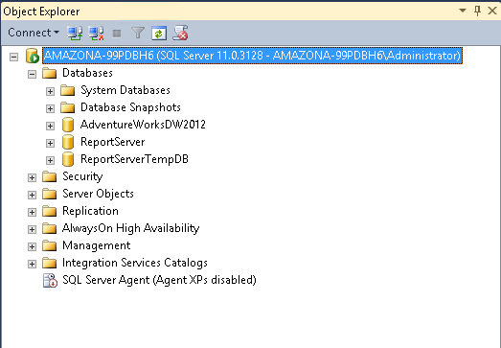Screen dimensions: 501x348
Task: Click the Refresh toolbar icon
Action: point(159,34)
